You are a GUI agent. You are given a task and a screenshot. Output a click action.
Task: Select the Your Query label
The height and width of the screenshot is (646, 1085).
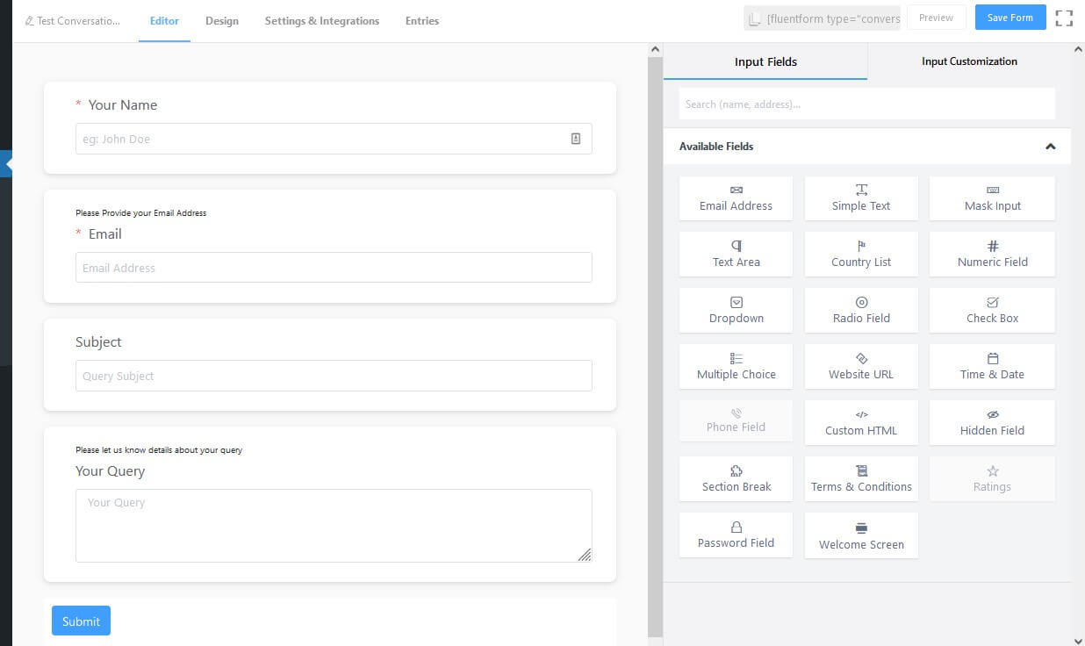coord(110,471)
